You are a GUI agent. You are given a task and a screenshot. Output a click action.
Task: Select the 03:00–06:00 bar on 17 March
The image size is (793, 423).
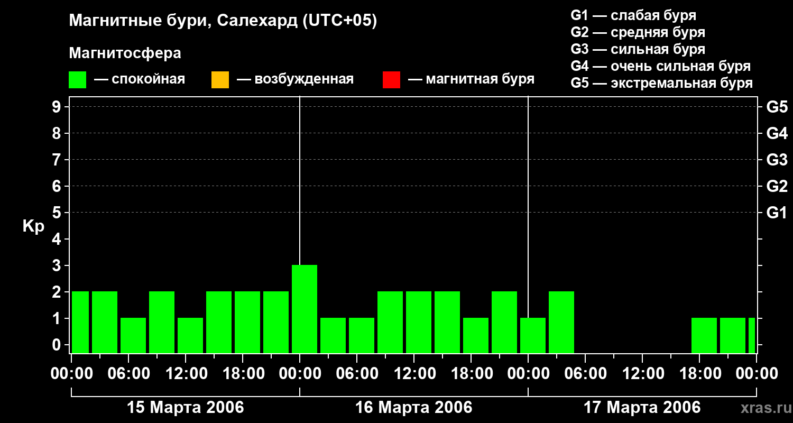coord(561,322)
